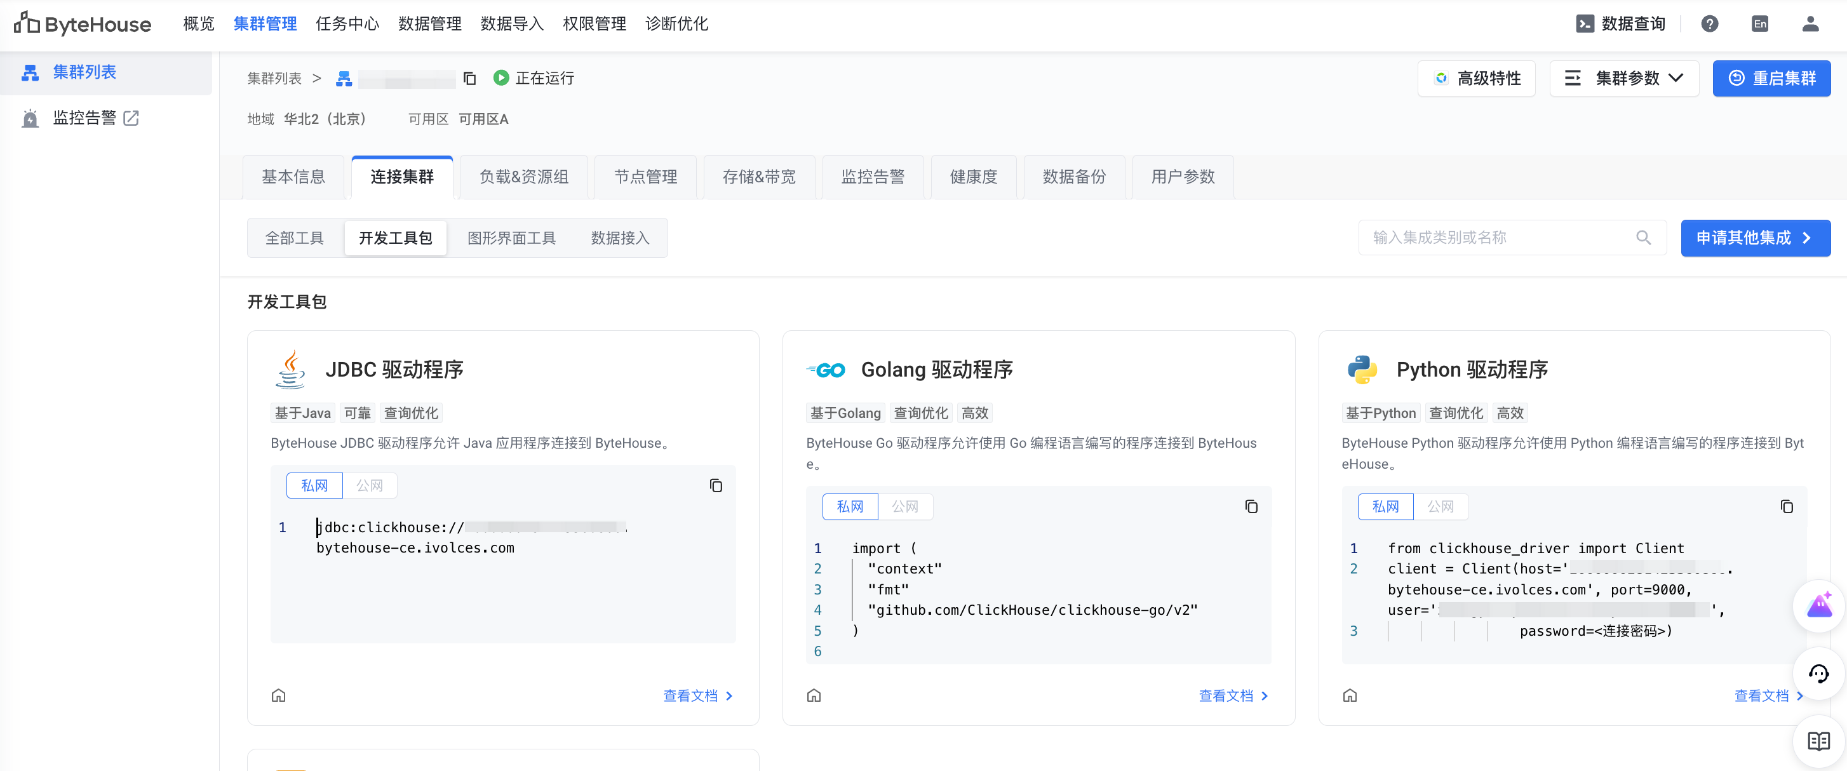Copy the Golang driver code snippet
Viewport: 1847px width, 771px height.
point(1251,506)
